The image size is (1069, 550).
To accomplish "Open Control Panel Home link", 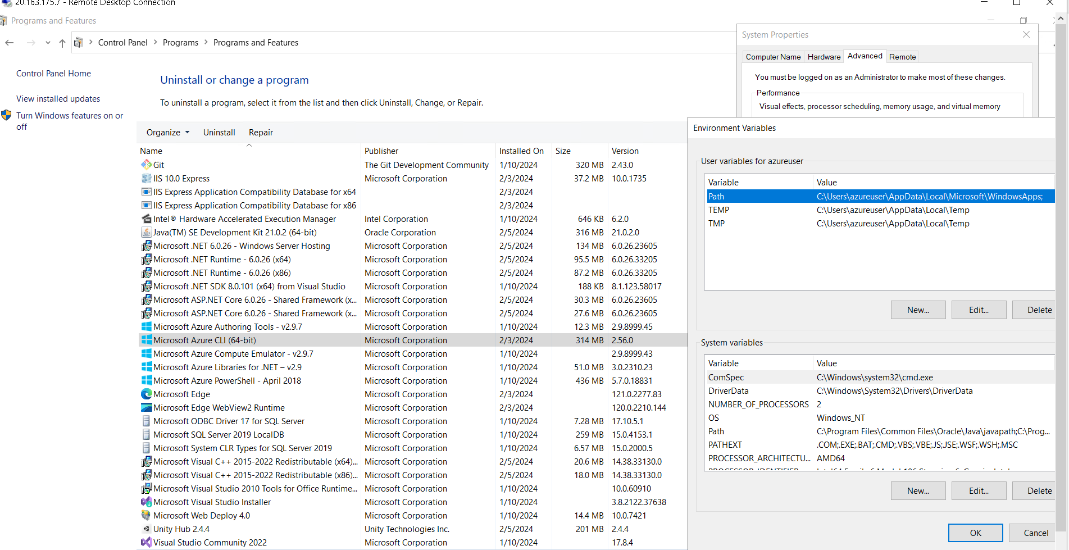I will [x=53, y=73].
